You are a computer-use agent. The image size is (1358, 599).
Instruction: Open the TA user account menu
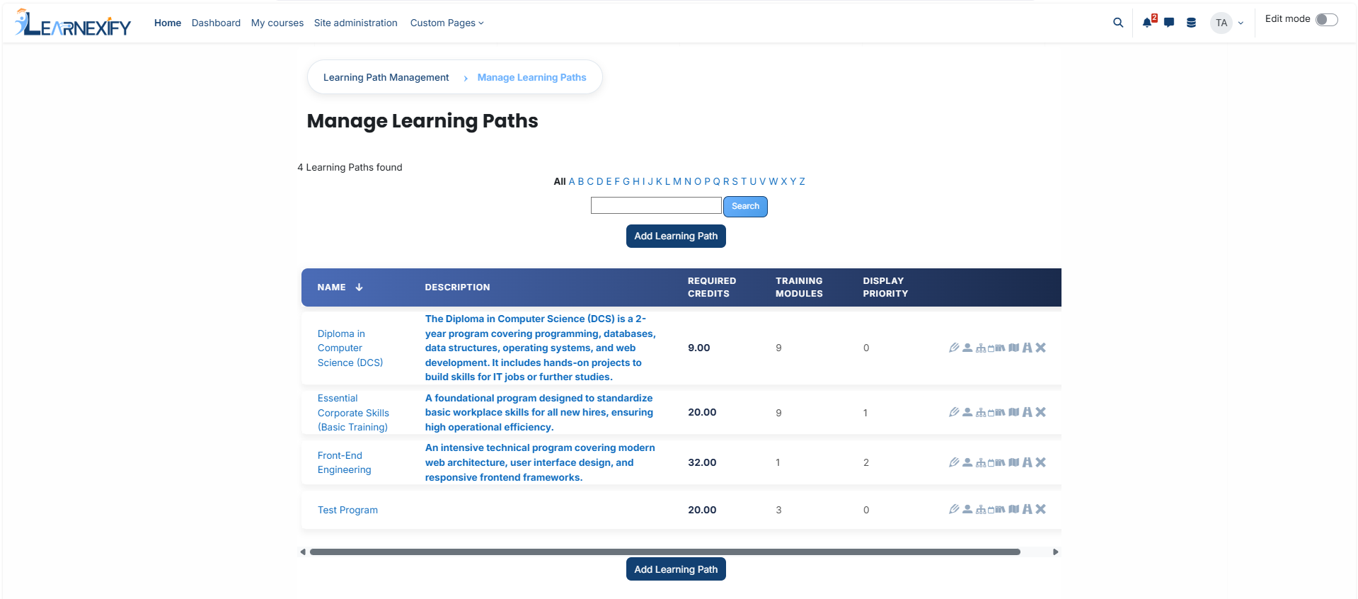click(1227, 23)
